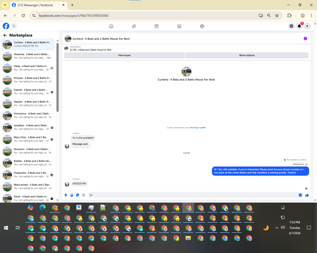
Task: Open the Shawntia conversation
Action: (28, 56)
